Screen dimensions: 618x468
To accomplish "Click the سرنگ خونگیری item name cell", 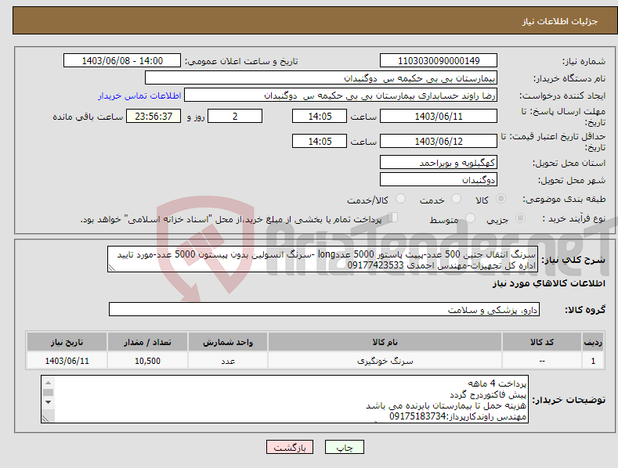I will [x=385, y=361].
